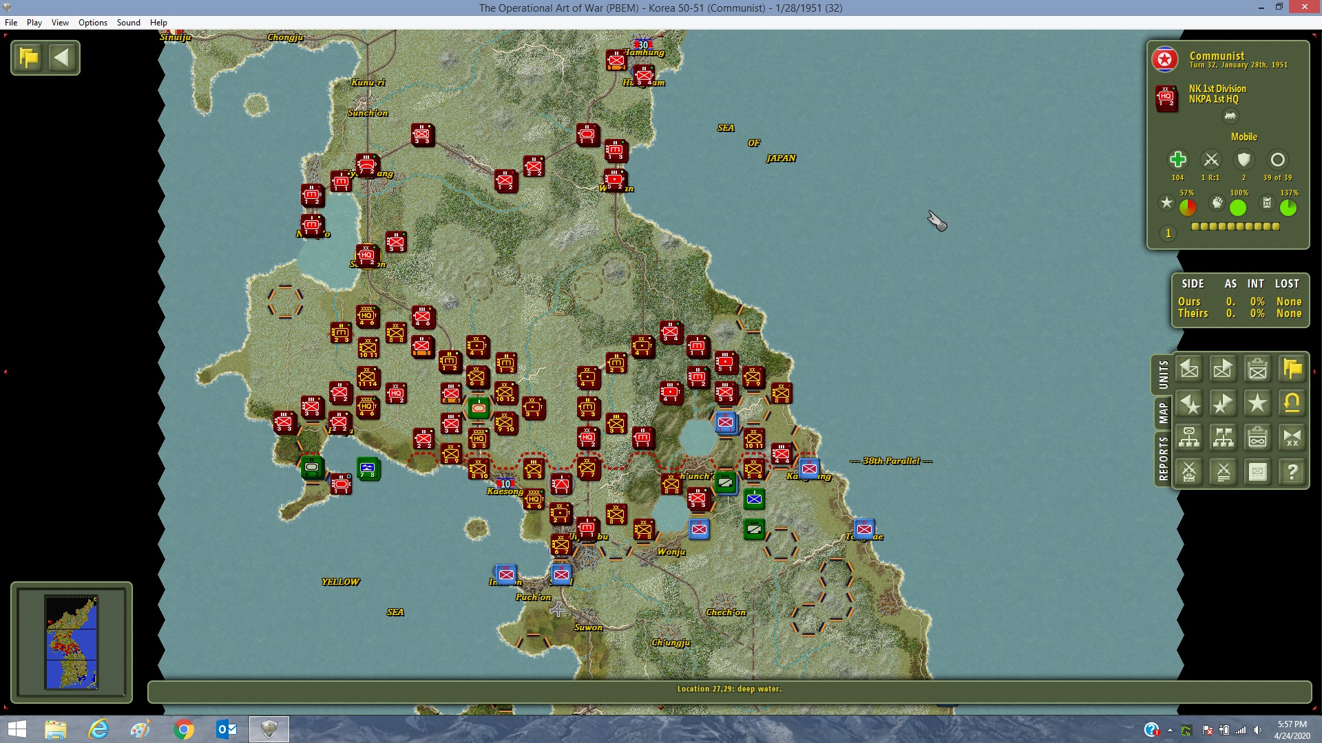Image resolution: width=1322 pixels, height=743 pixels.
Task: Click the 137% supply green indicator
Action: pyautogui.click(x=1288, y=207)
